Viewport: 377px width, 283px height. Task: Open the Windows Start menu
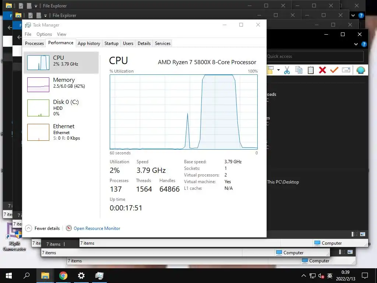coord(9,276)
